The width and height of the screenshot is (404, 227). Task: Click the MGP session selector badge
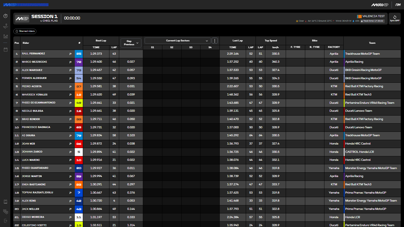[22, 18]
